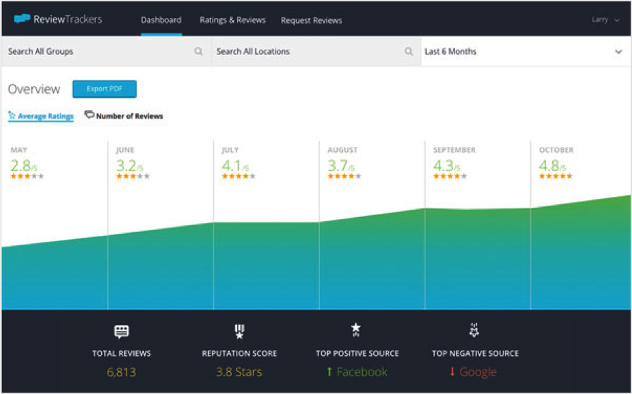Screen dimensions: 632x394
Task: Click the Search All Groups field
Action: pyautogui.click(x=106, y=51)
